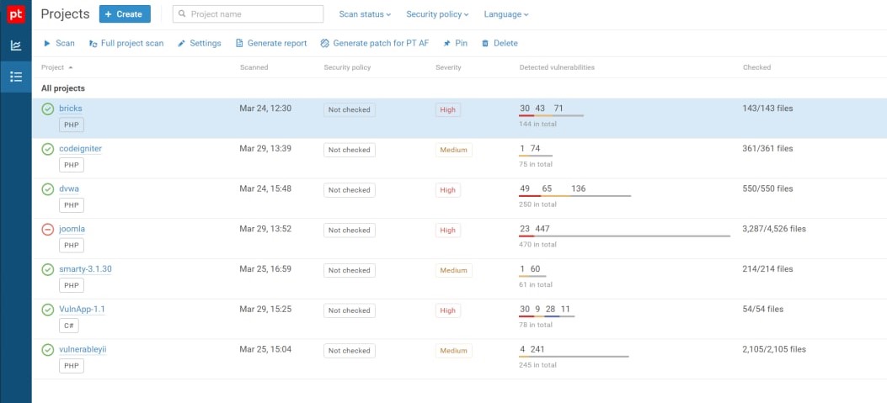
Task: Click the Create button
Action: pos(125,14)
